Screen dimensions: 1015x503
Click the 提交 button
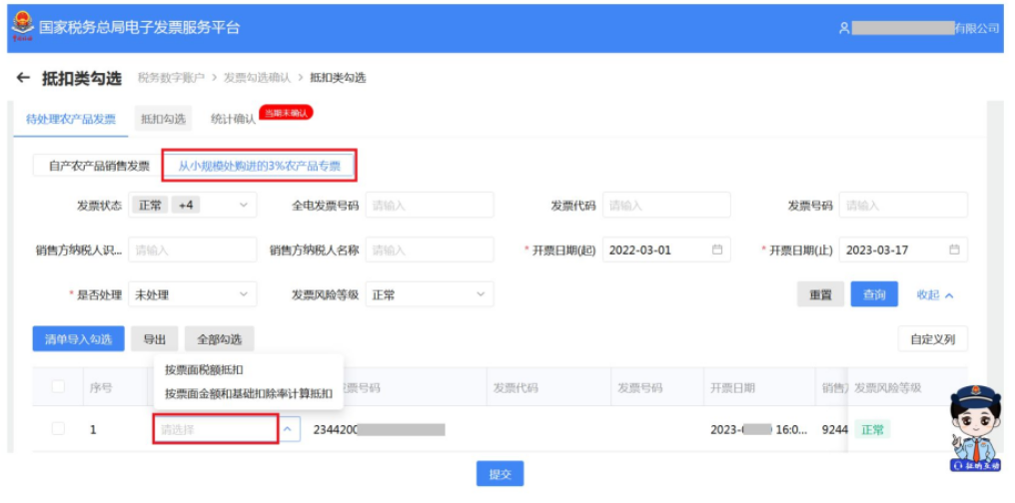pos(500,474)
